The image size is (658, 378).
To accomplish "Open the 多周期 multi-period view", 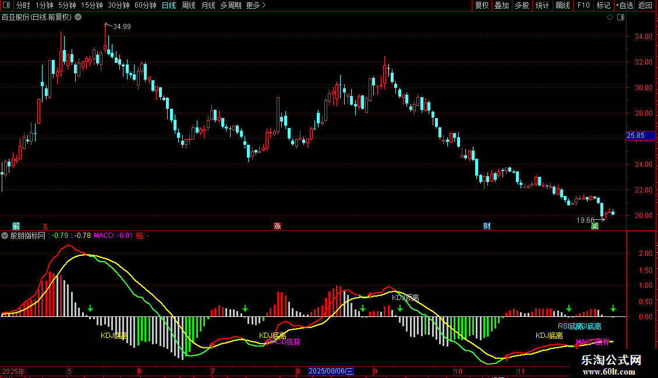I will (231, 5).
